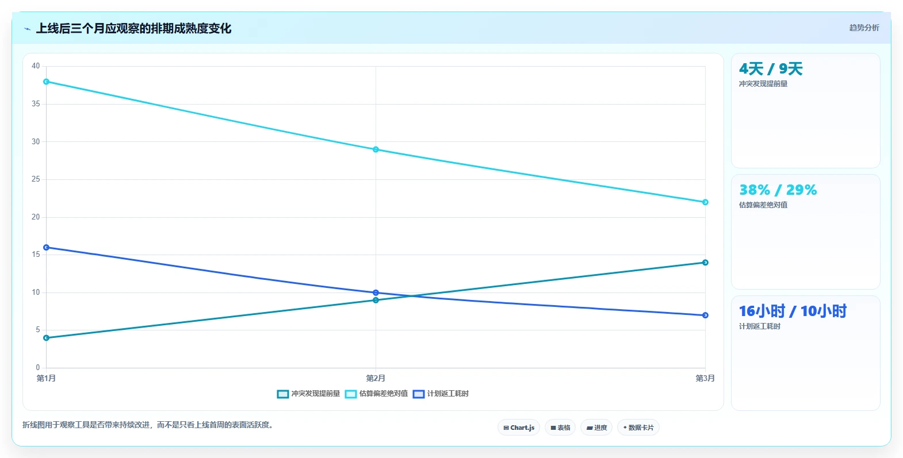903x458 pixels.
Task: Click the 第3月 axis label
Action: tap(705, 378)
